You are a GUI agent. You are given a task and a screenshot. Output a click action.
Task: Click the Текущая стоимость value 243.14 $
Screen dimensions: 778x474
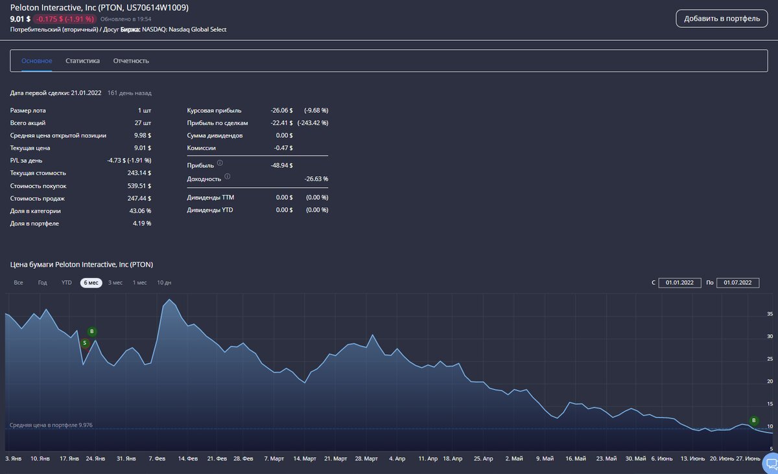(139, 173)
